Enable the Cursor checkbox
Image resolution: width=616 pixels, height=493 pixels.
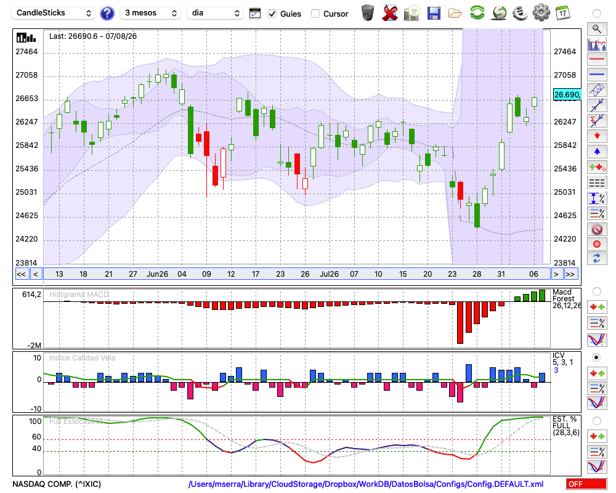click(x=315, y=14)
